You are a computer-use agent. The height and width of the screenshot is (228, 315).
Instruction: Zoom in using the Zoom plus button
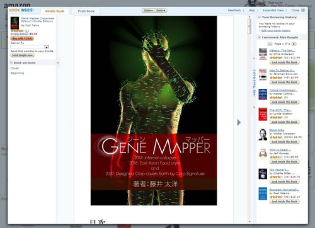click(161, 10)
